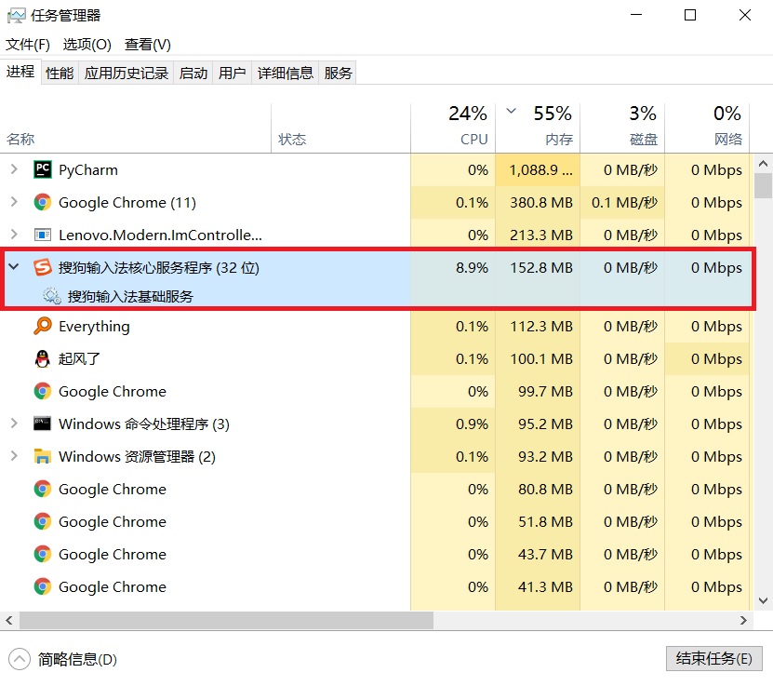This screenshot has height=686, width=773.
Task: Click the up-arrow circle beside 简略信息
Action: (20, 659)
